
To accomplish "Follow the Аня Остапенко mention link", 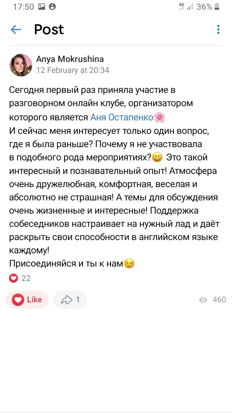I will coord(122,117).
